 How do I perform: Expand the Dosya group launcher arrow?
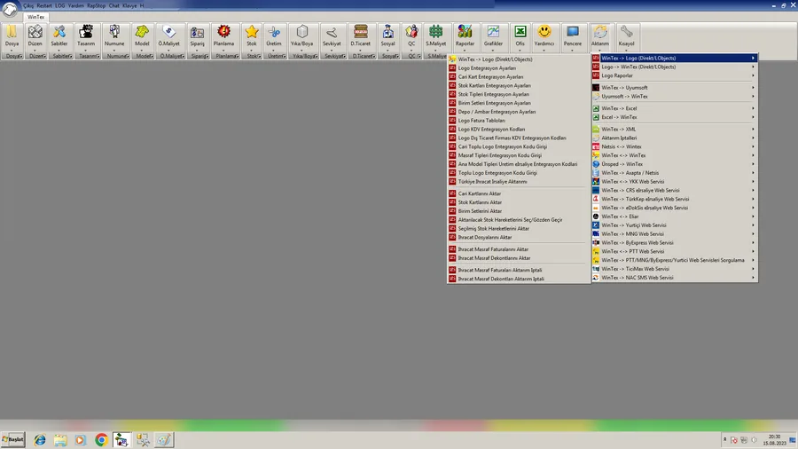(x=21, y=56)
